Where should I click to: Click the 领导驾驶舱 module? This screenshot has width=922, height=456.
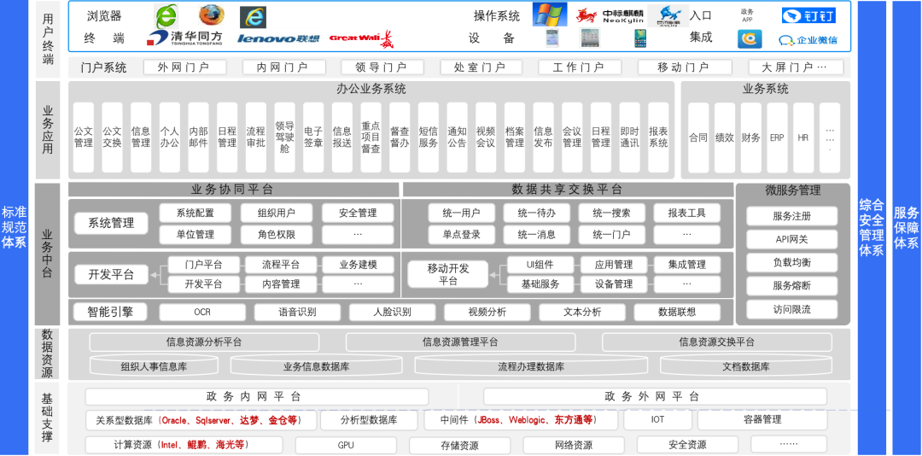point(284,137)
